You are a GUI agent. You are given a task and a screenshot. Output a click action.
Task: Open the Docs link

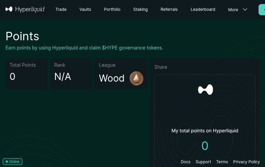click(185, 162)
